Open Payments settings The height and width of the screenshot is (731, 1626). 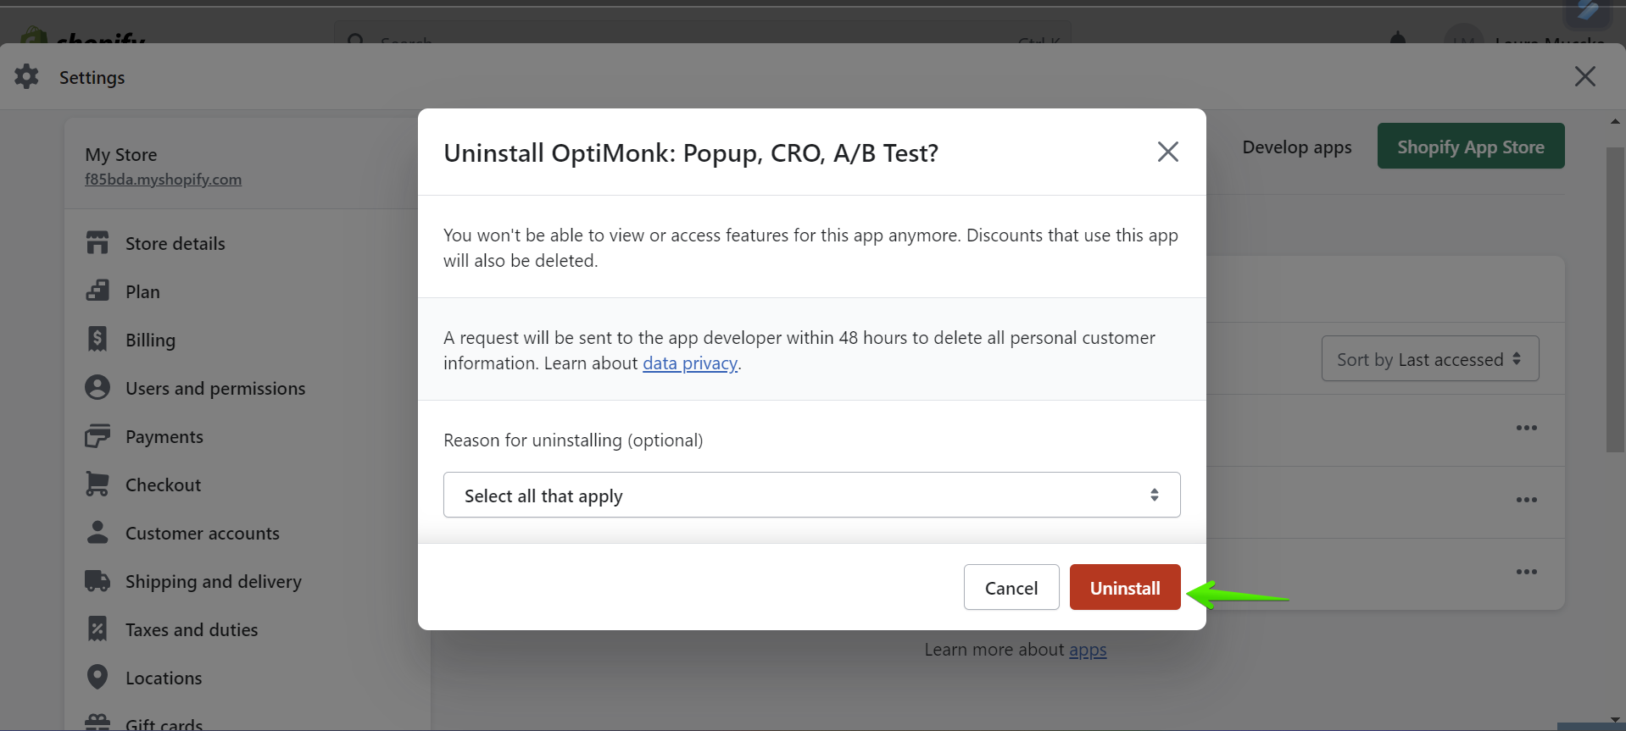164,436
